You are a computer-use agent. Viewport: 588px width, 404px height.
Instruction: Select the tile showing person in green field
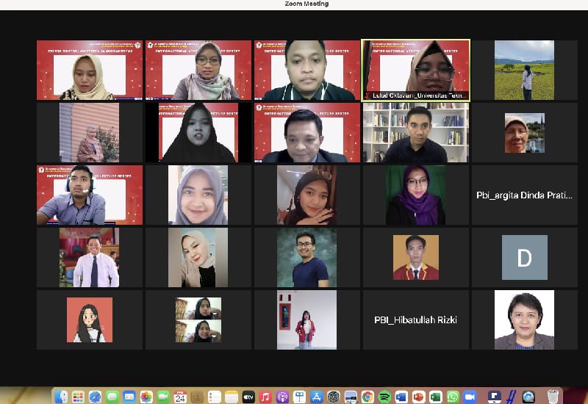524,70
